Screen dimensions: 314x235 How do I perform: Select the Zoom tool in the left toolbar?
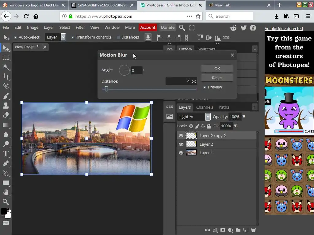(6, 202)
